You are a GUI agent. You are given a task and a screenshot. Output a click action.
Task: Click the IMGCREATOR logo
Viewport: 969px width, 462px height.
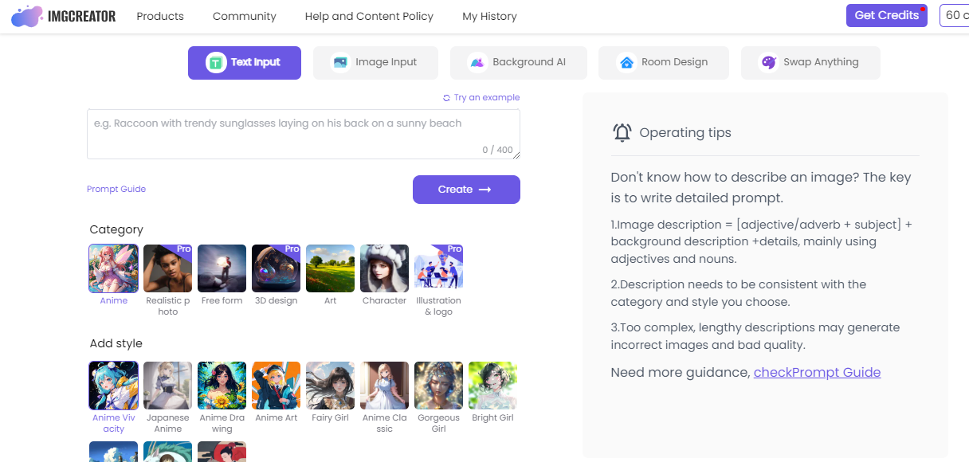click(64, 16)
